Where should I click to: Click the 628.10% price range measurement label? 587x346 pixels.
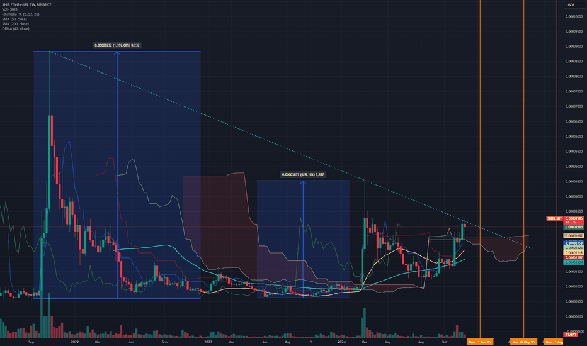coord(303,174)
